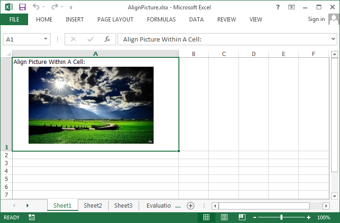This screenshot has height=223, width=340.
Task: Click the zoom slider handle
Action: point(281,217)
